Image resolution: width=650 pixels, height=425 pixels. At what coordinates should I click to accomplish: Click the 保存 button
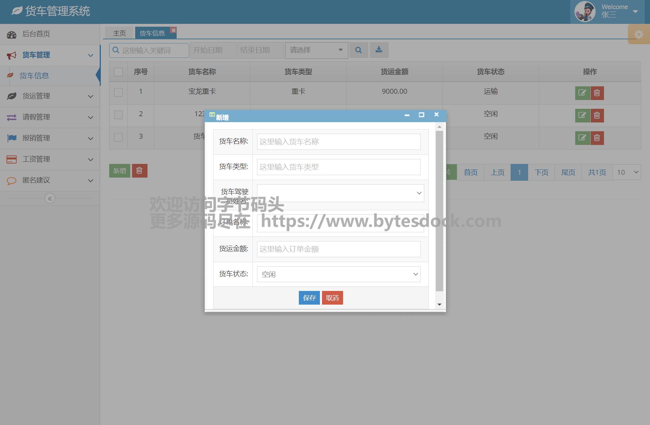(309, 298)
